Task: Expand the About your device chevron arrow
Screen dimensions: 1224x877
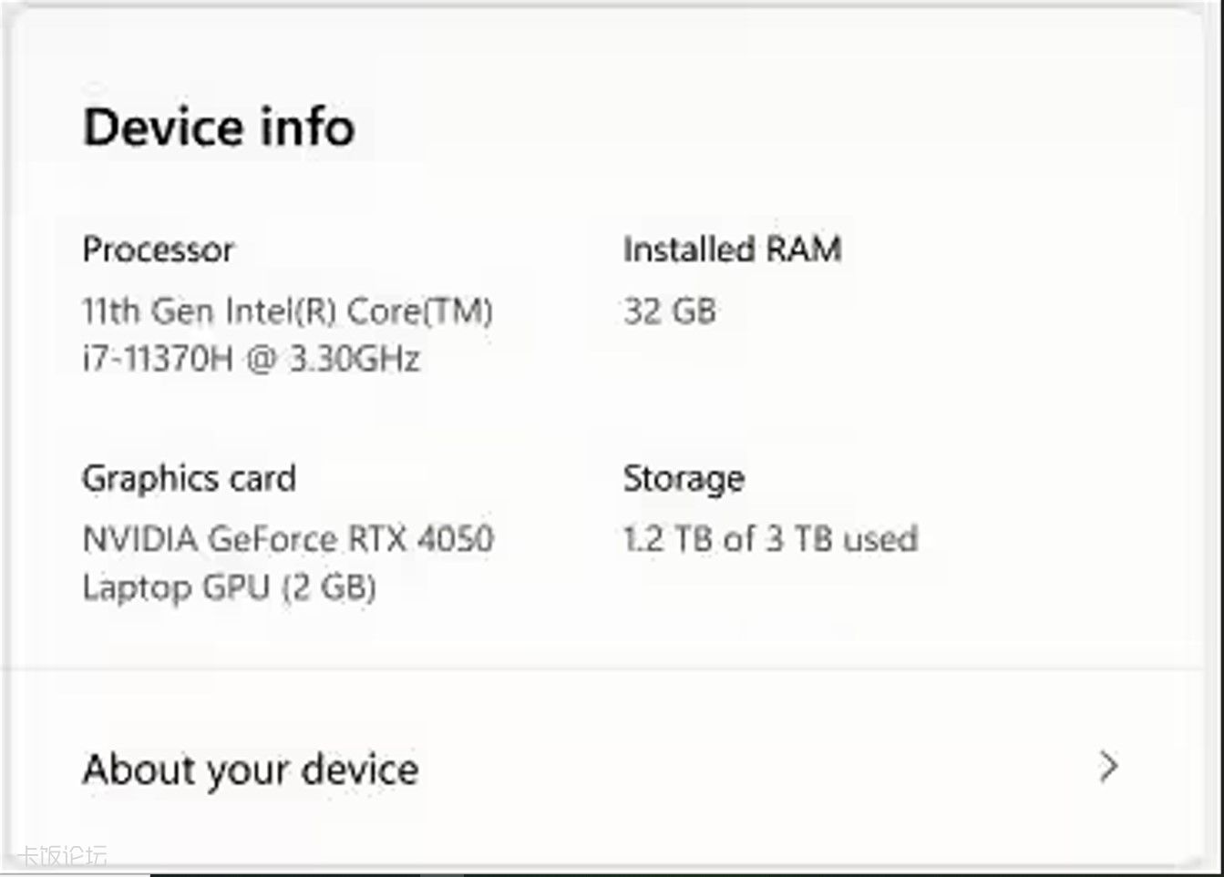Action: tap(1108, 767)
